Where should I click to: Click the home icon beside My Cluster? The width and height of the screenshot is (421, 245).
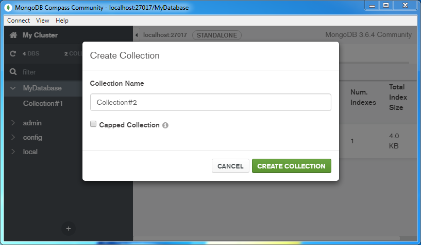[13, 35]
